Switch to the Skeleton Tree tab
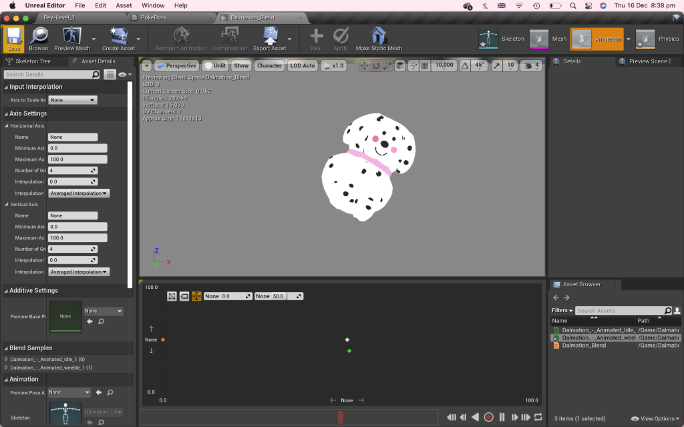Viewport: 684px width, 427px height. (33, 61)
